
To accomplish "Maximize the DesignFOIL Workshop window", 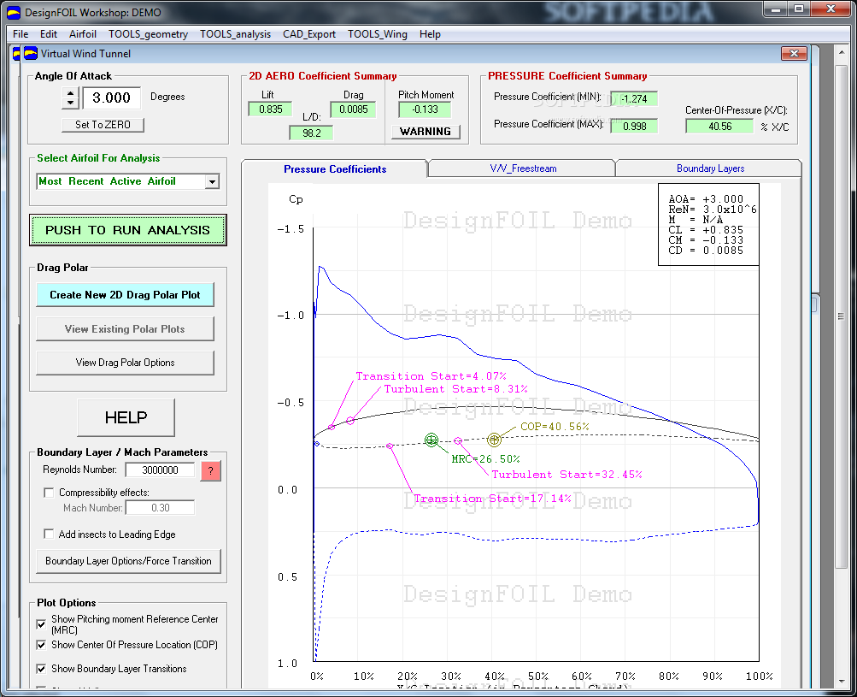I will click(x=799, y=9).
